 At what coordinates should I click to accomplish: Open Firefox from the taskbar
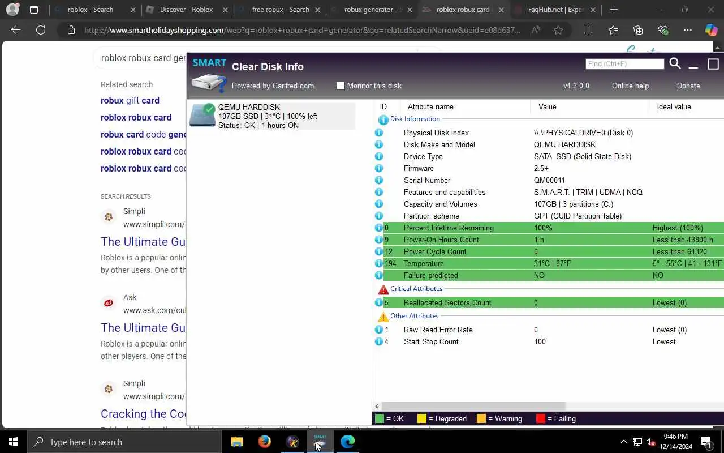pyautogui.click(x=264, y=442)
